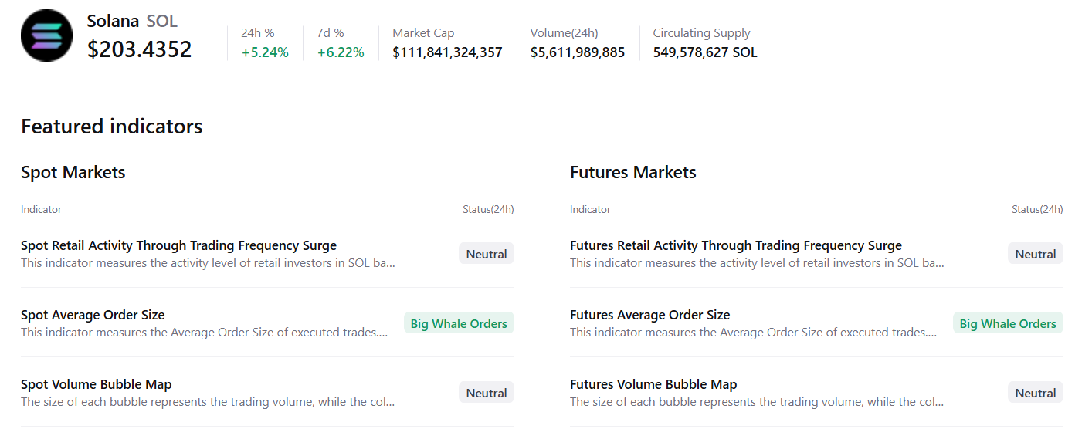The image size is (1092, 429).
Task: Click Big Whale Orders badge for Futures Average Order Size
Action: click(1008, 323)
